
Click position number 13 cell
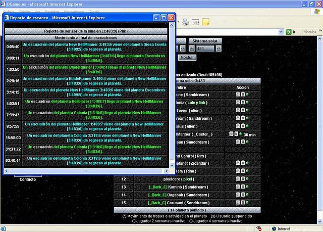(x=123, y=187)
